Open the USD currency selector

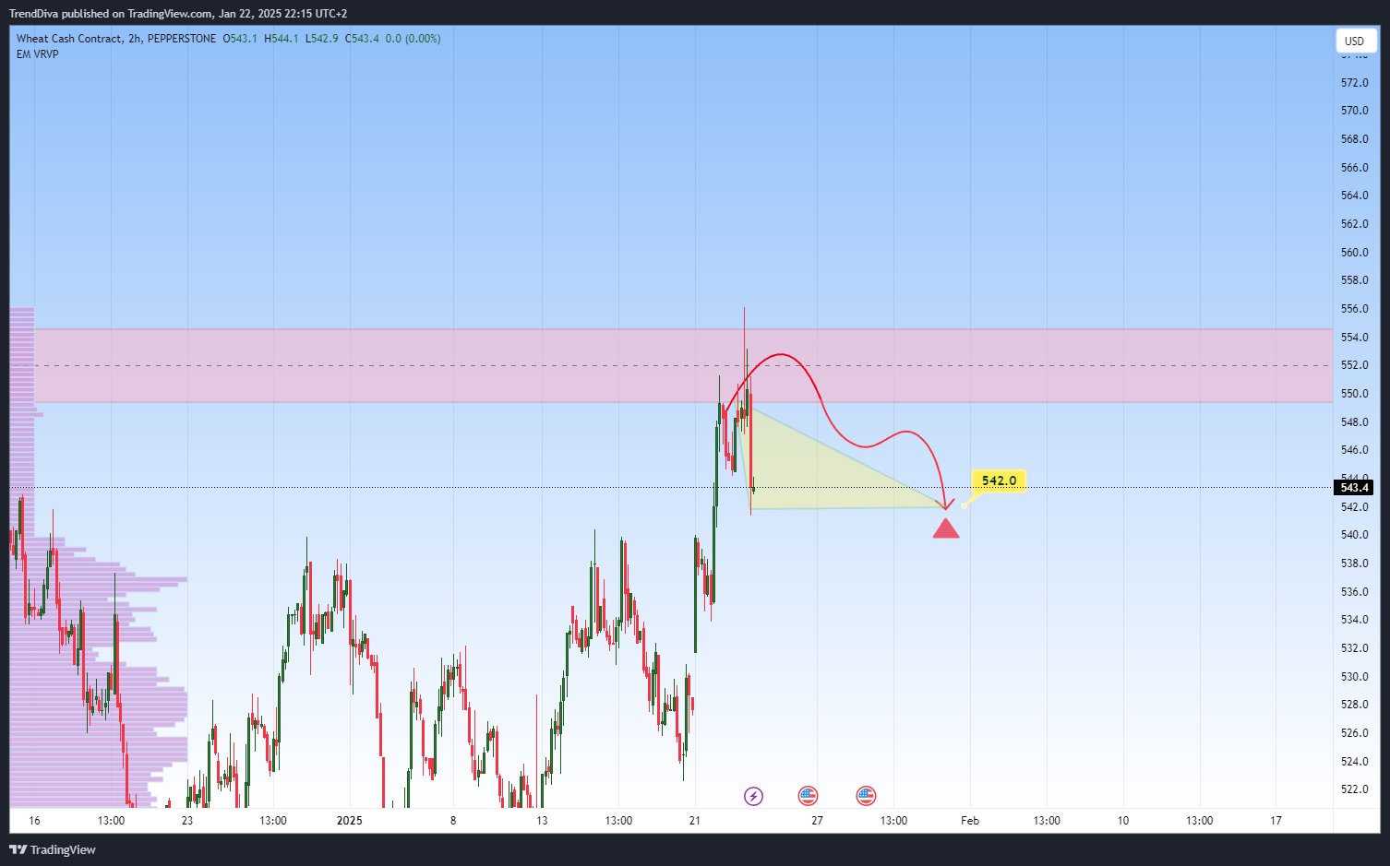[x=1356, y=41]
